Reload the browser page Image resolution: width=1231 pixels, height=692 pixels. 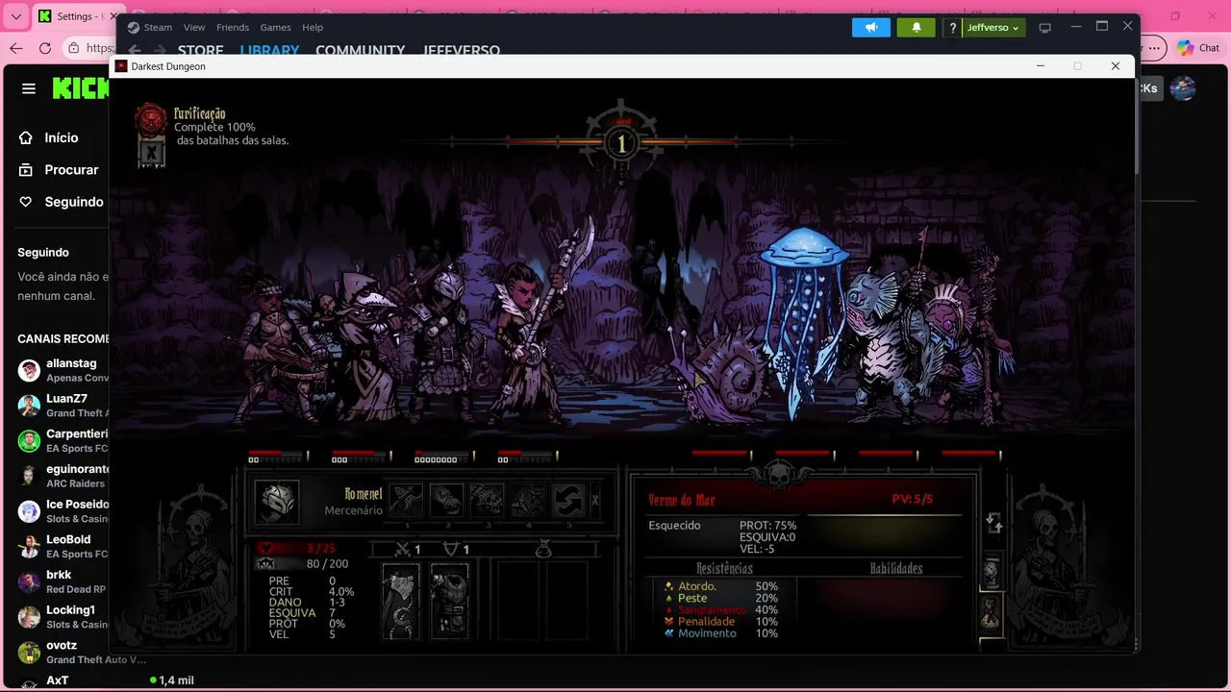45,48
